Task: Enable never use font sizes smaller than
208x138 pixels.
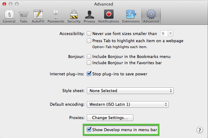Action: coord(89,33)
